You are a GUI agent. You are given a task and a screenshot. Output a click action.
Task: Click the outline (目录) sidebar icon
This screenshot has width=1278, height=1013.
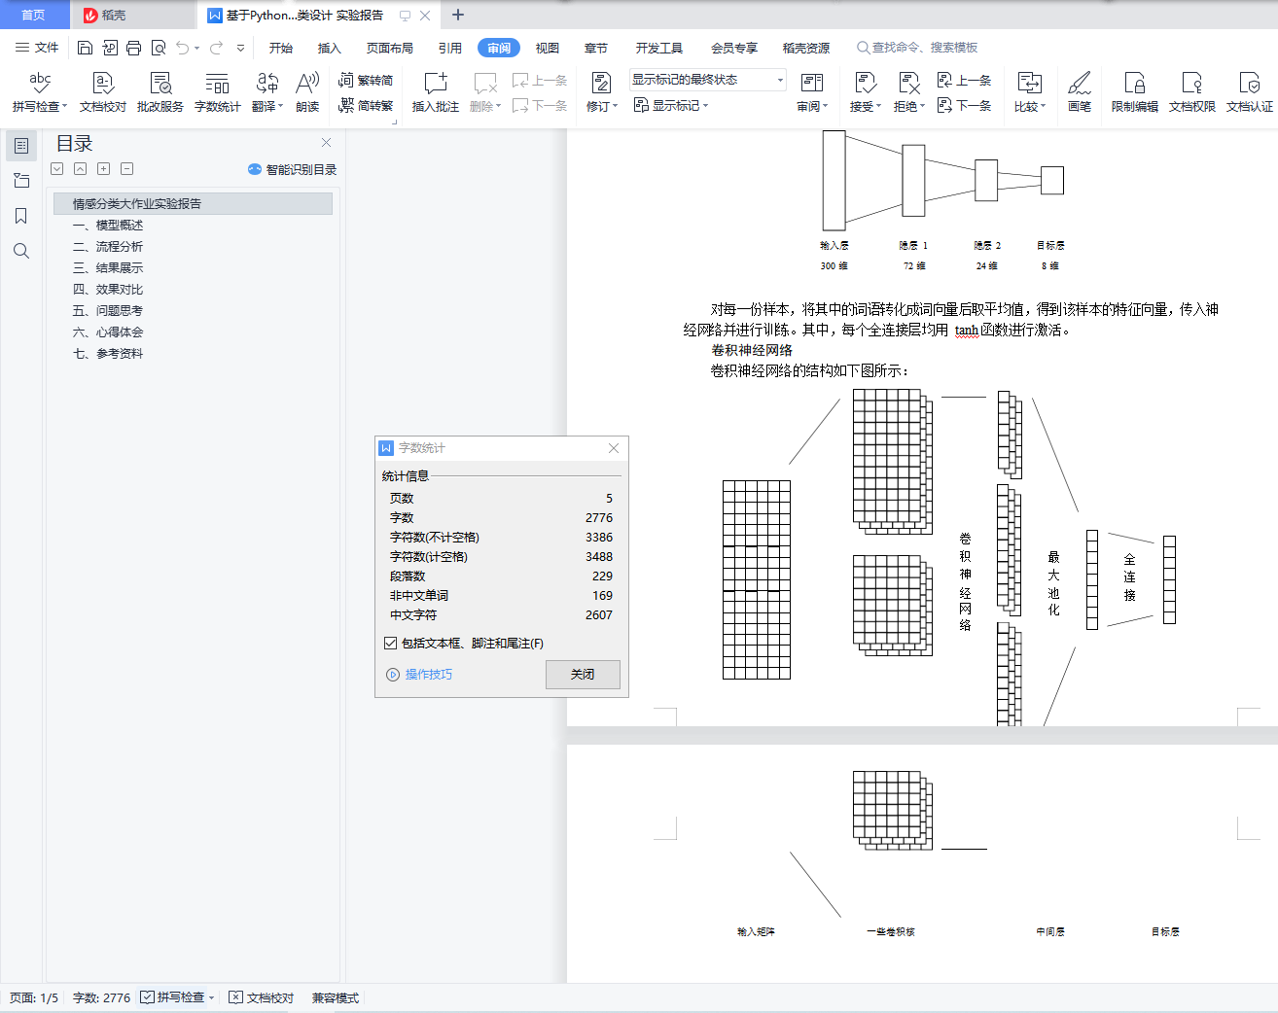point(21,146)
